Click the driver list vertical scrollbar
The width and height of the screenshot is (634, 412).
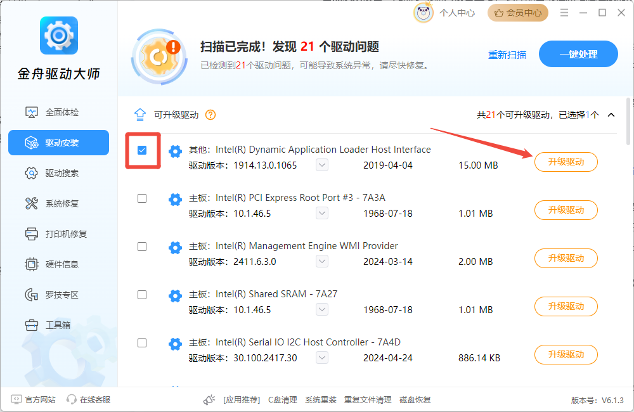coord(628,121)
